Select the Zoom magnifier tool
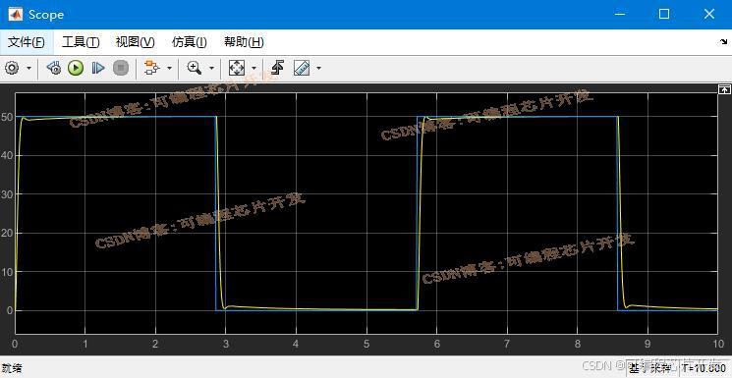 194,68
